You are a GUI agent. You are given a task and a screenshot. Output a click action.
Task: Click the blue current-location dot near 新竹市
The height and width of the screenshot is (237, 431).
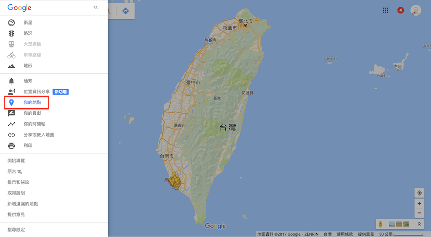[x=210, y=41]
